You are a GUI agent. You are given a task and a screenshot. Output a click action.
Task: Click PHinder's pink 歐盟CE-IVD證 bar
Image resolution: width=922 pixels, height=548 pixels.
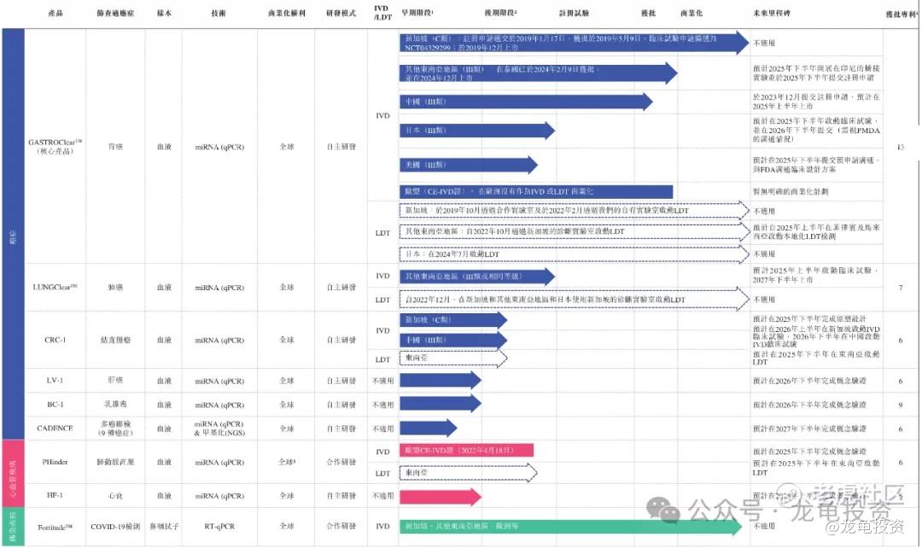(x=466, y=451)
